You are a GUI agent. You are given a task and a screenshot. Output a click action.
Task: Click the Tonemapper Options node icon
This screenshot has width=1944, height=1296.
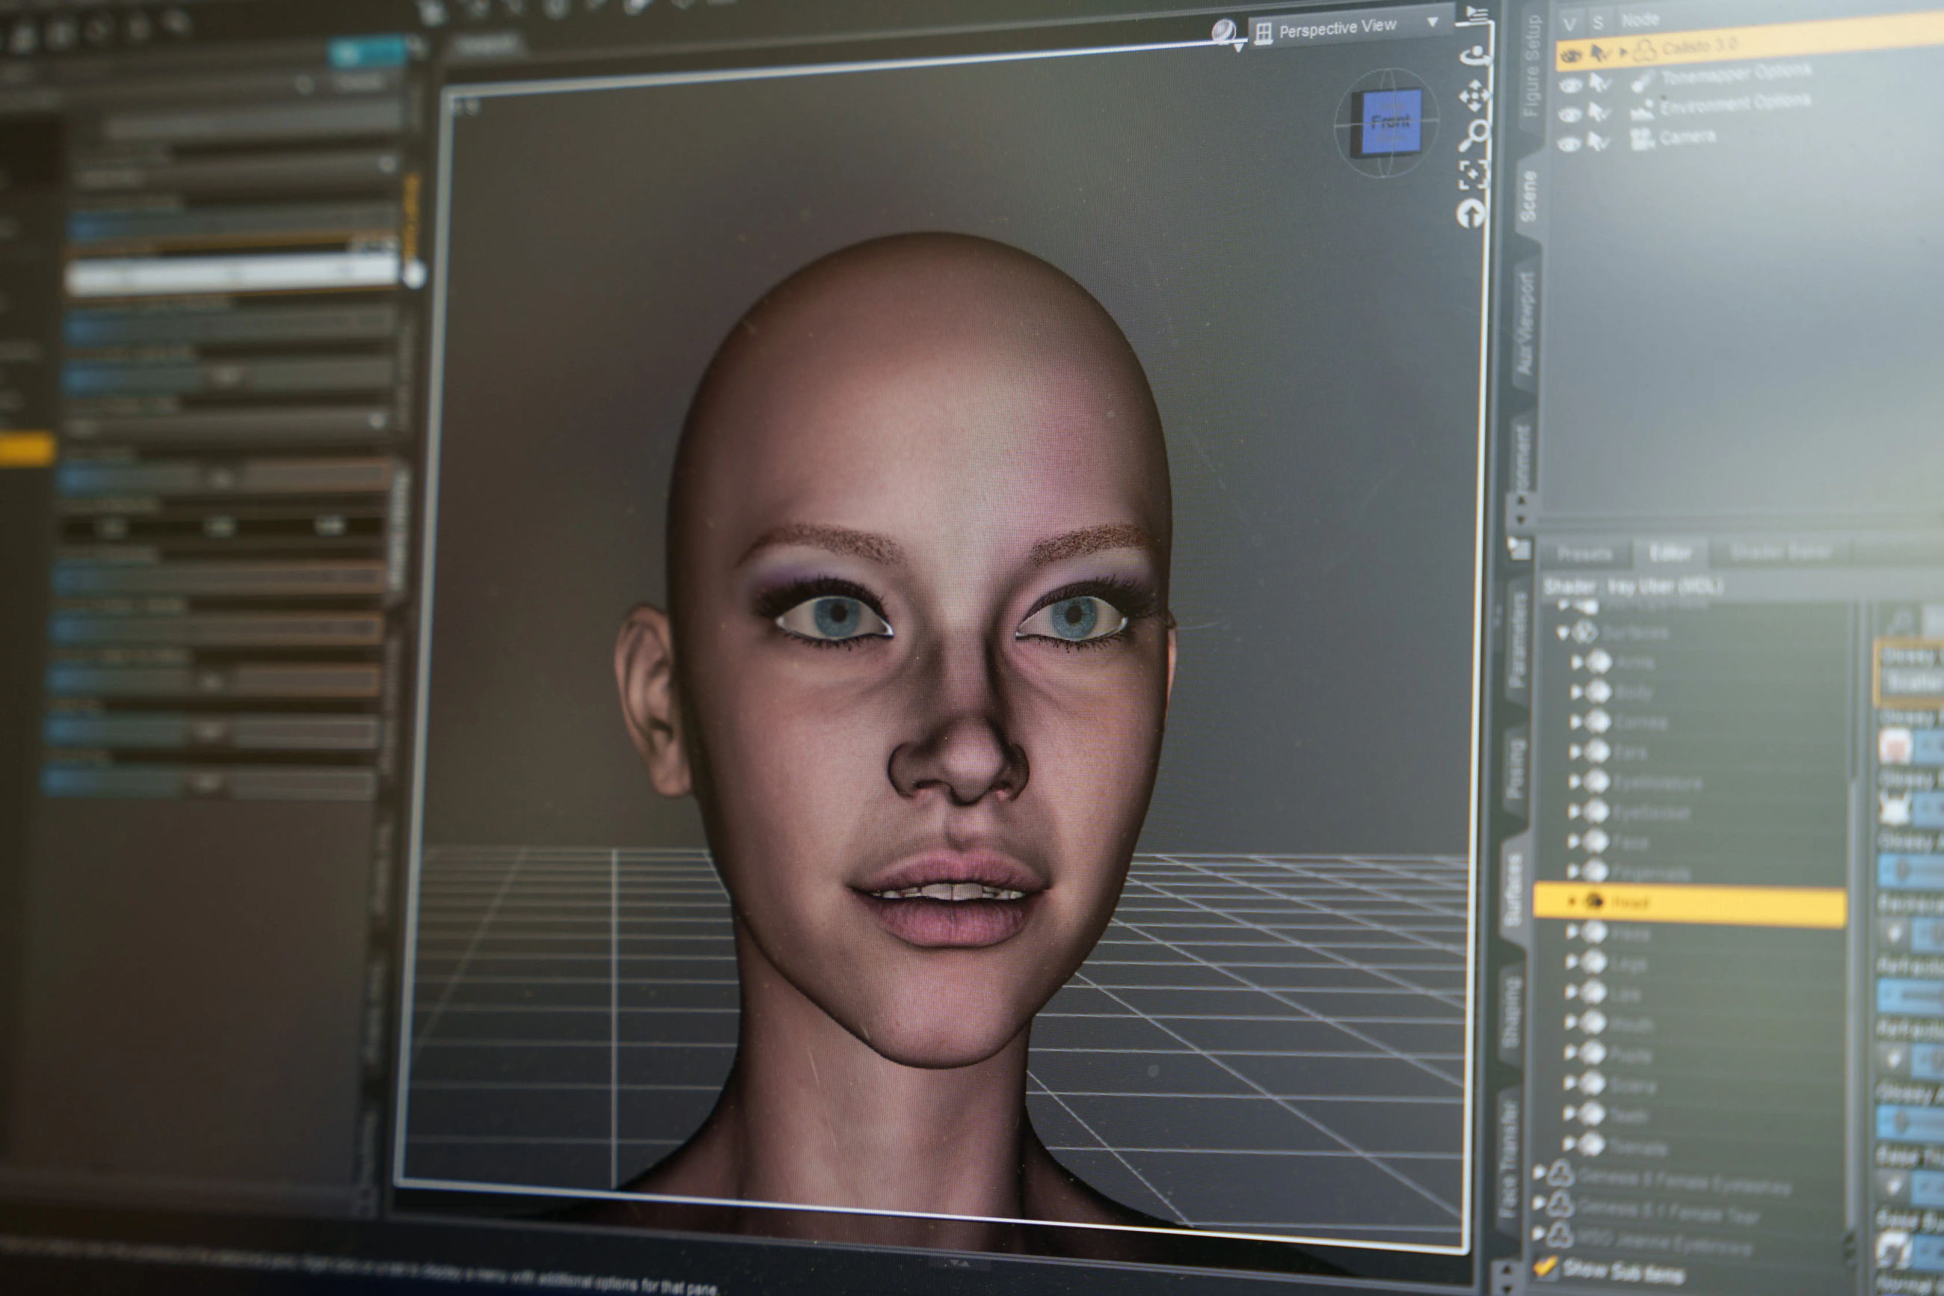(x=1642, y=81)
